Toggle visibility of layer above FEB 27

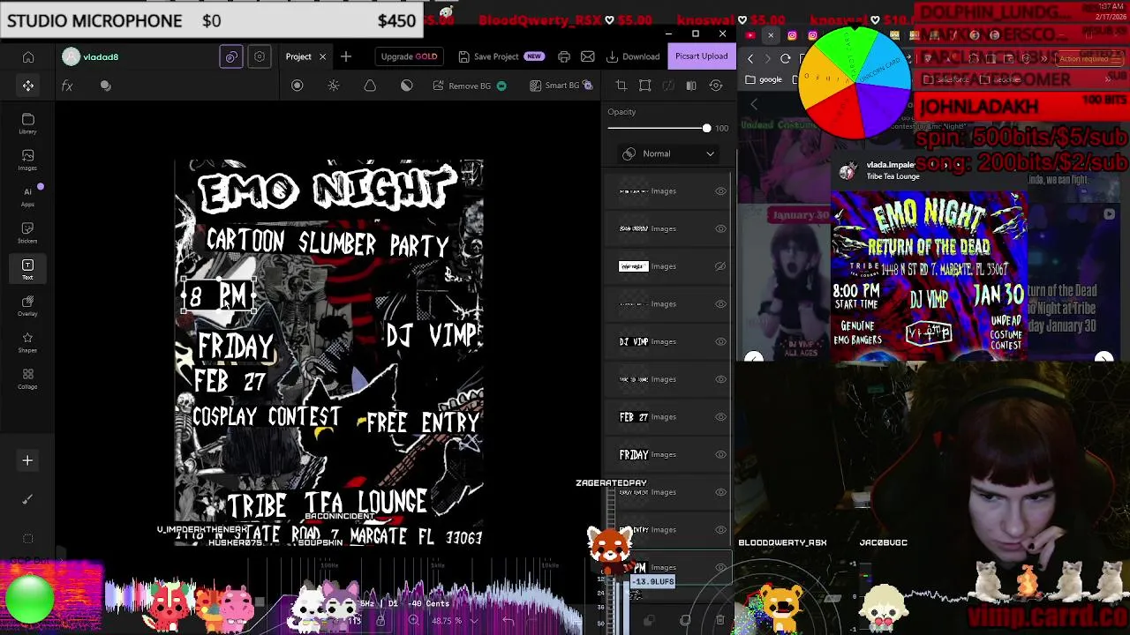720,379
